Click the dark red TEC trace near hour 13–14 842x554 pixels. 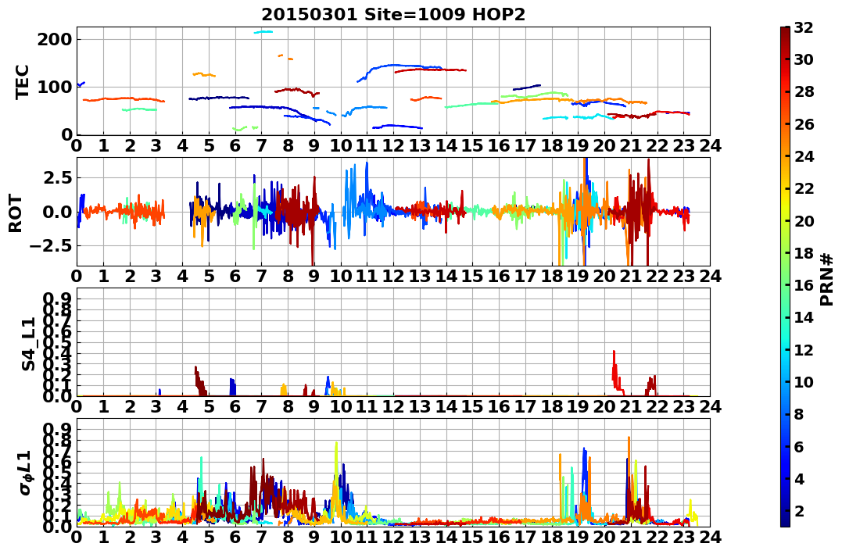tap(429, 70)
